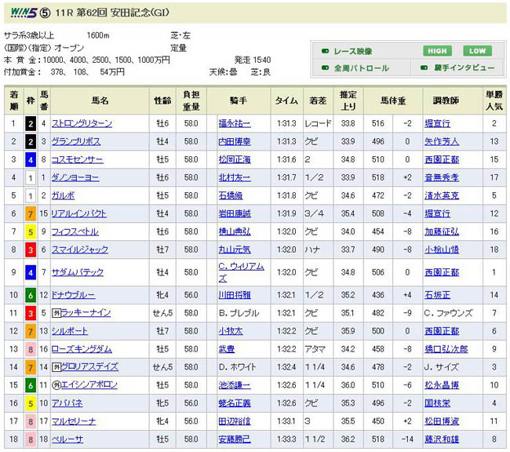The height and width of the screenshot is (452, 510).
Task: Click red frame 3 swatch for スマイルジャック
Action: coord(30,250)
